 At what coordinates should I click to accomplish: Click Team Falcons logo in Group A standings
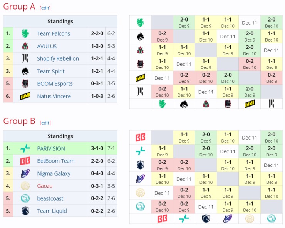point(25,33)
